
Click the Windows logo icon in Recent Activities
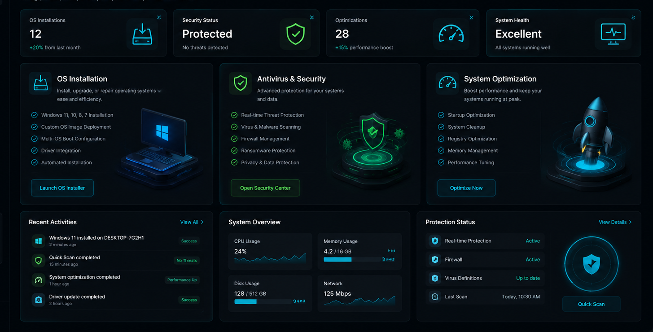pyautogui.click(x=39, y=241)
